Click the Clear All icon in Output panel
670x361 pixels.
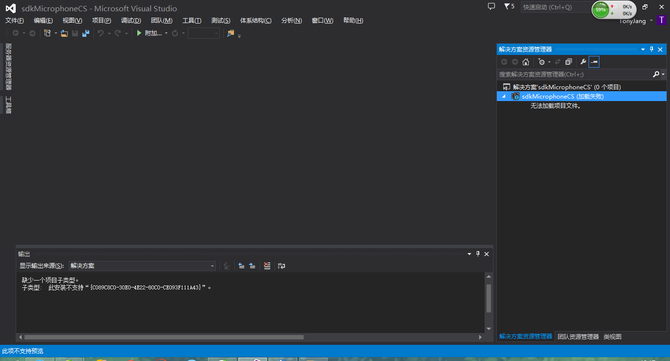[267, 266]
